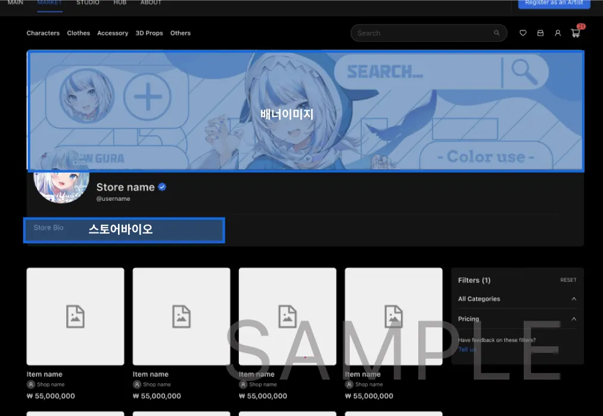
Task: Click the fourth item card image
Action: tap(394, 316)
